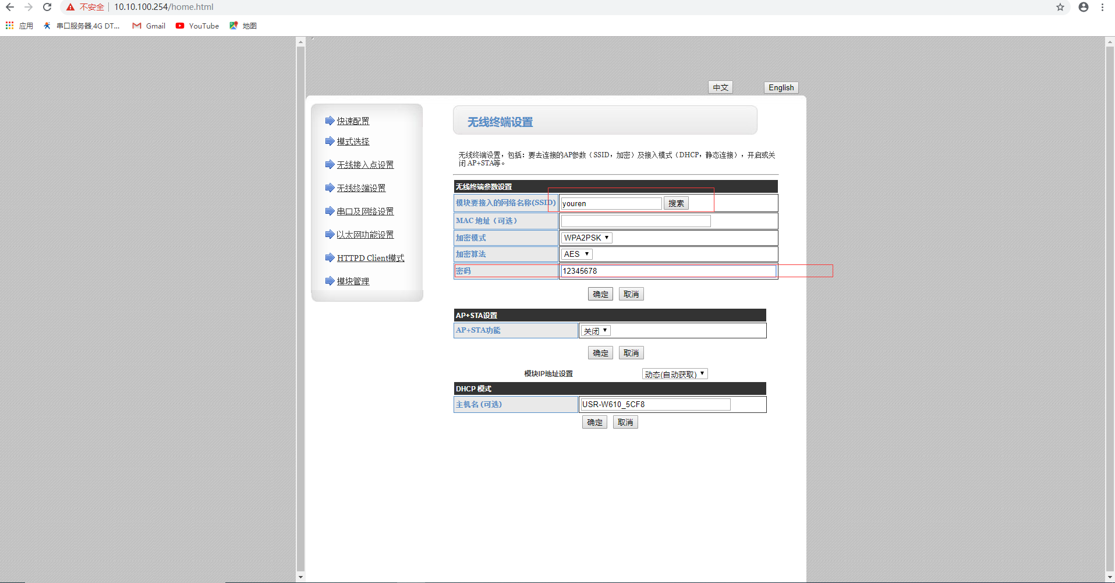
Task: Expand the AES encryption algorithm dropdown
Action: tap(576, 254)
